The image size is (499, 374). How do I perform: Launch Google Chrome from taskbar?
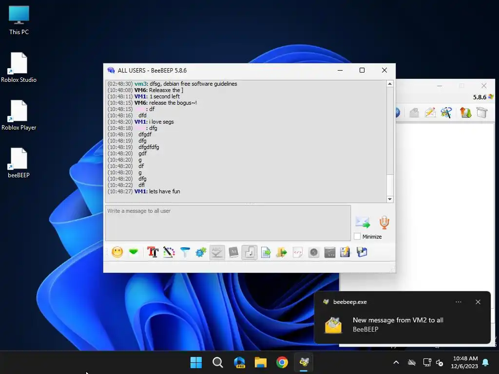pos(282,362)
